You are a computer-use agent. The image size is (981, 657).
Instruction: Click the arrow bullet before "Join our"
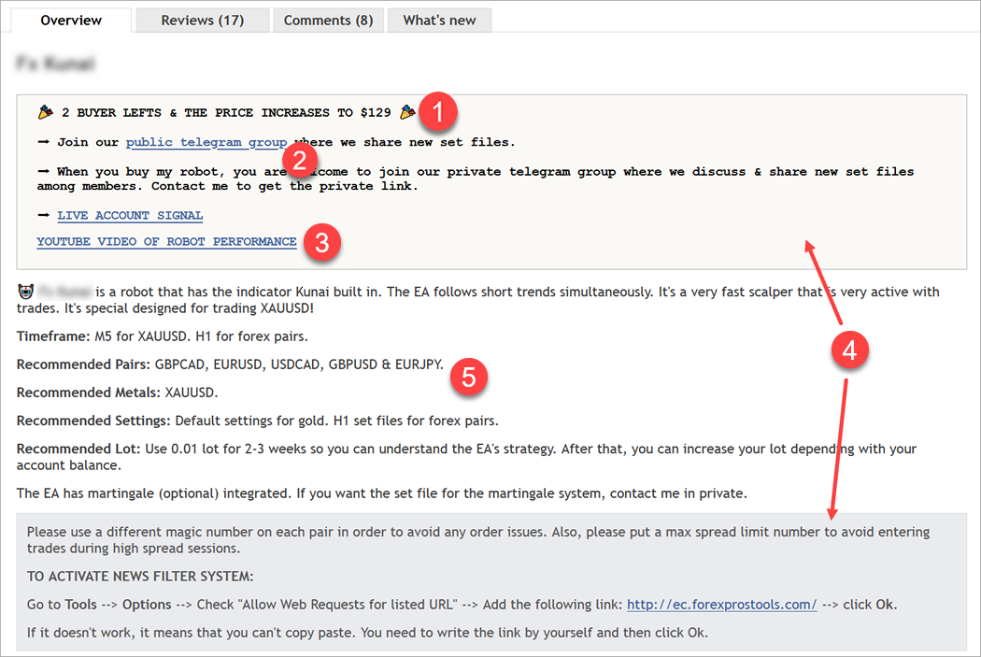tap(44, 143)
